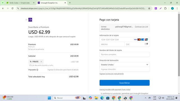Click the Suscribirse button

(125, 83)
